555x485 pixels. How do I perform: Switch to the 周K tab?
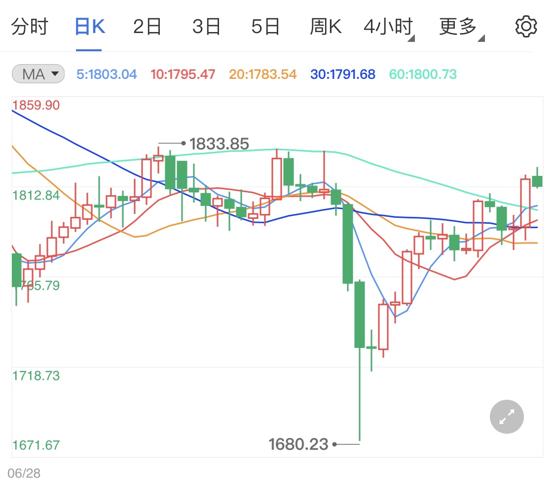[326, 27]
